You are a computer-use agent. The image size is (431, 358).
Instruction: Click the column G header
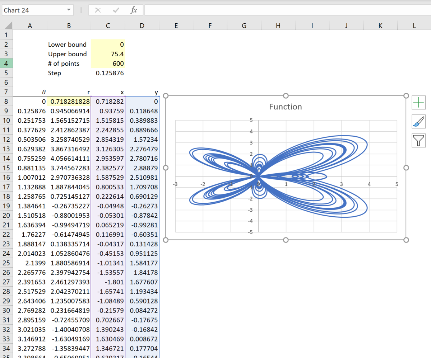tap(244, 25)
